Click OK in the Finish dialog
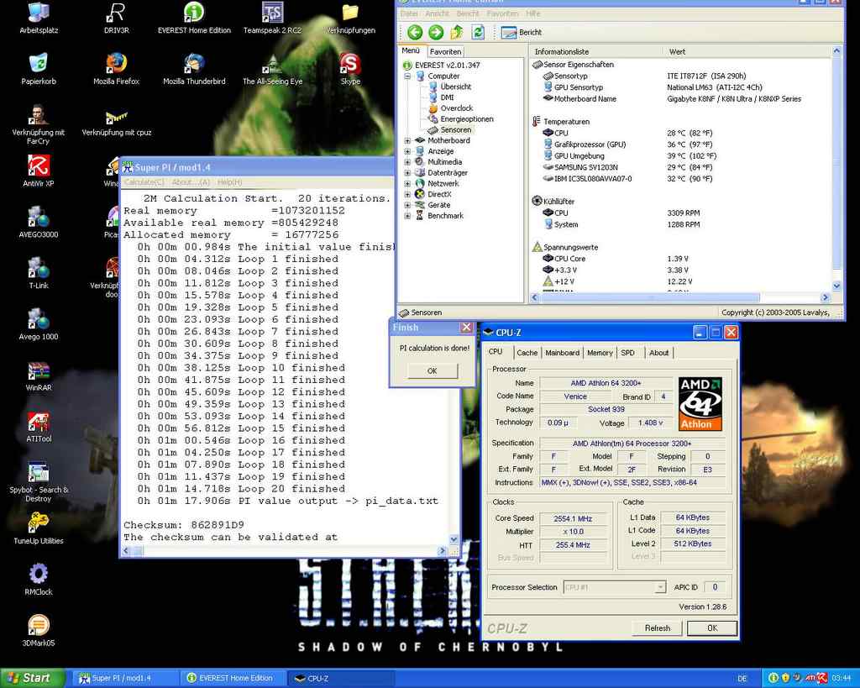860x688 pixels. [433, 371]
